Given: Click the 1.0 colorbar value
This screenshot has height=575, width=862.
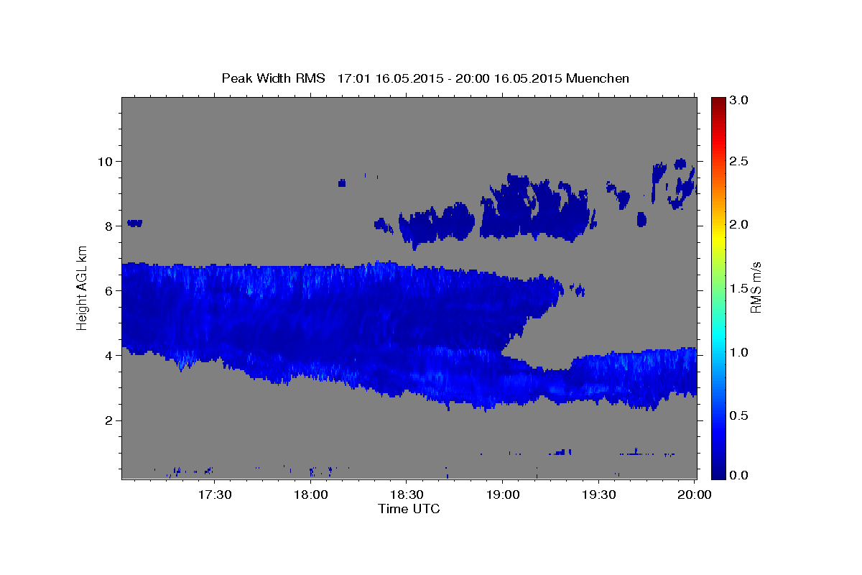Looking at the screenshot, I should coord(740,352).
